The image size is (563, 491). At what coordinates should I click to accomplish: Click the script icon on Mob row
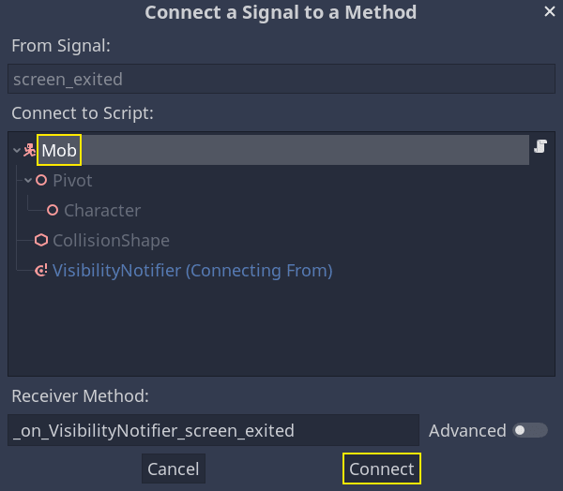click(540, 146)
